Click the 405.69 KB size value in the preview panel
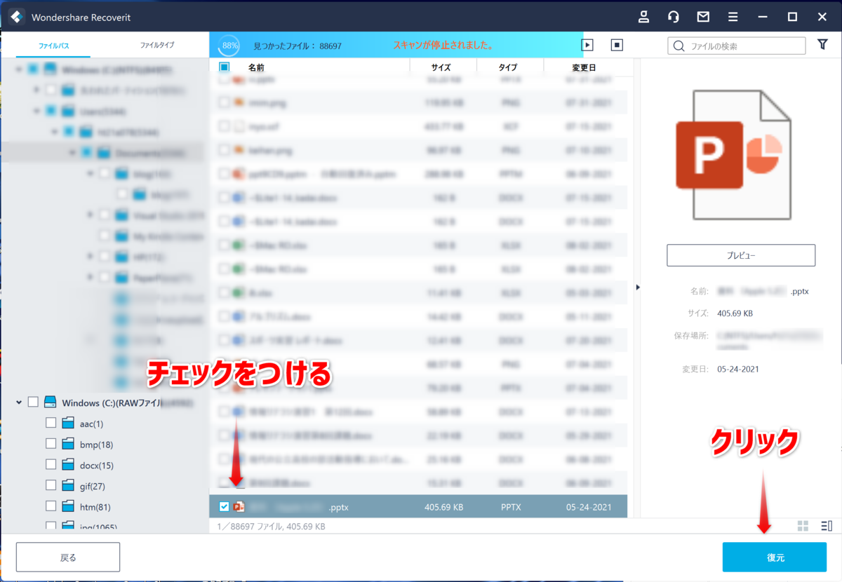The width and height of the screenshot is (842, 582). point(735,313)
